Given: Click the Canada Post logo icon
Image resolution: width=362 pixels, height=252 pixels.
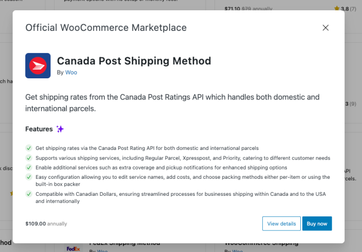Looking at the screenshot, I should click(38, 65).
